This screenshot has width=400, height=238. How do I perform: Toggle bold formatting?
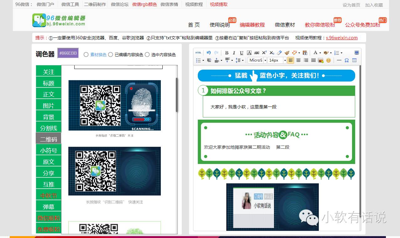click(227, 53)
